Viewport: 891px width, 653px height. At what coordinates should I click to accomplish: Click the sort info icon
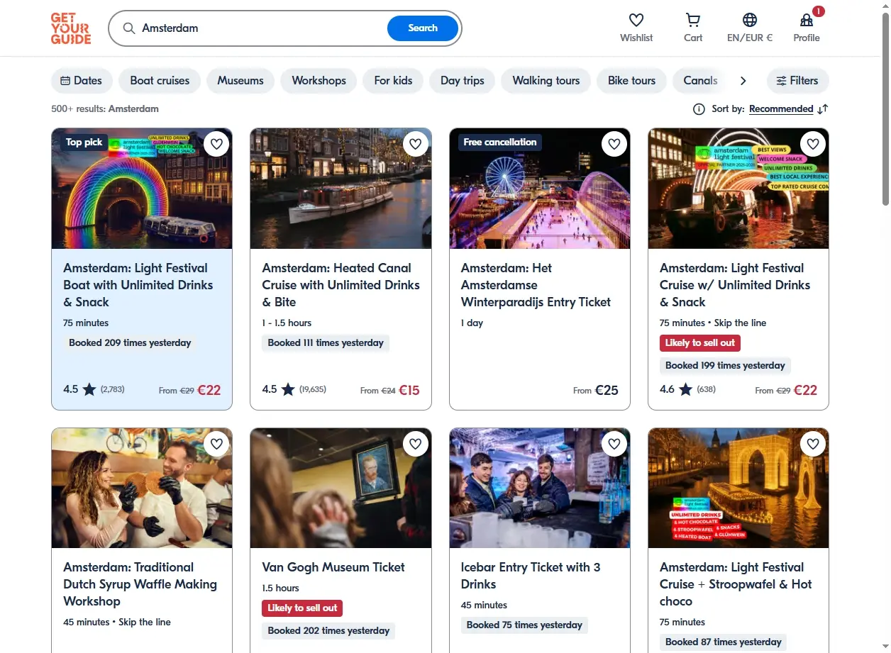(699, 109)
